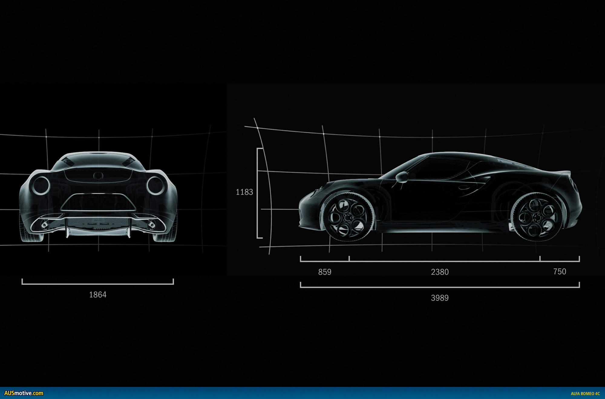Click the 859 front overhang label

(x=325, y=272)
